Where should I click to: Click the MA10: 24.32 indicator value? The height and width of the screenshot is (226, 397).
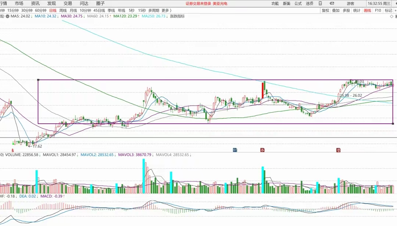point(45,16)
